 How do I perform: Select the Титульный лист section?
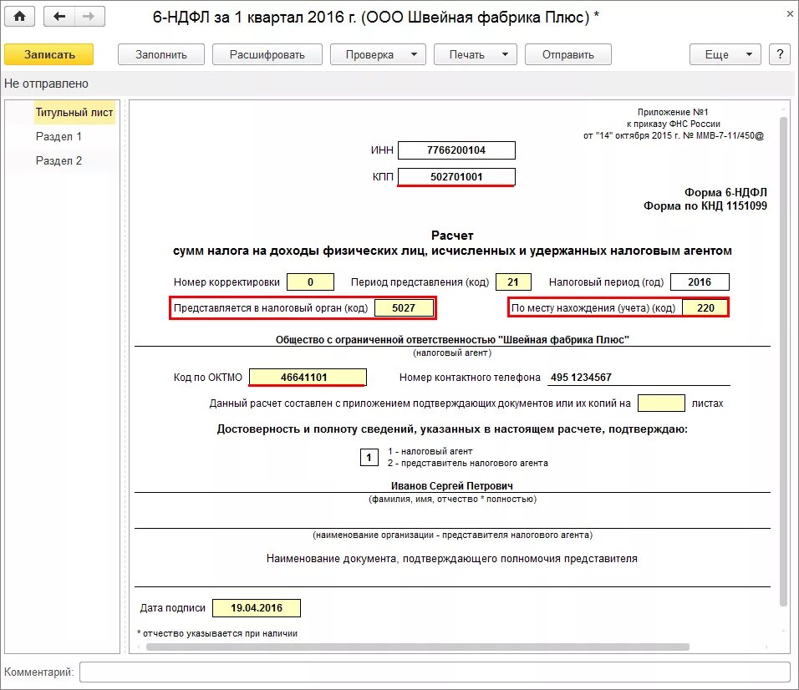tap(74, 113)
